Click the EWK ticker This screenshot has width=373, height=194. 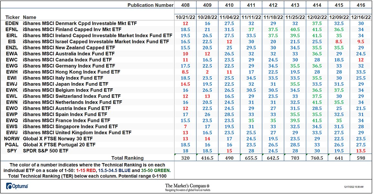(x=12, y=90)
